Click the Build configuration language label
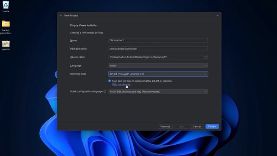277x156 pixels. 87,91
